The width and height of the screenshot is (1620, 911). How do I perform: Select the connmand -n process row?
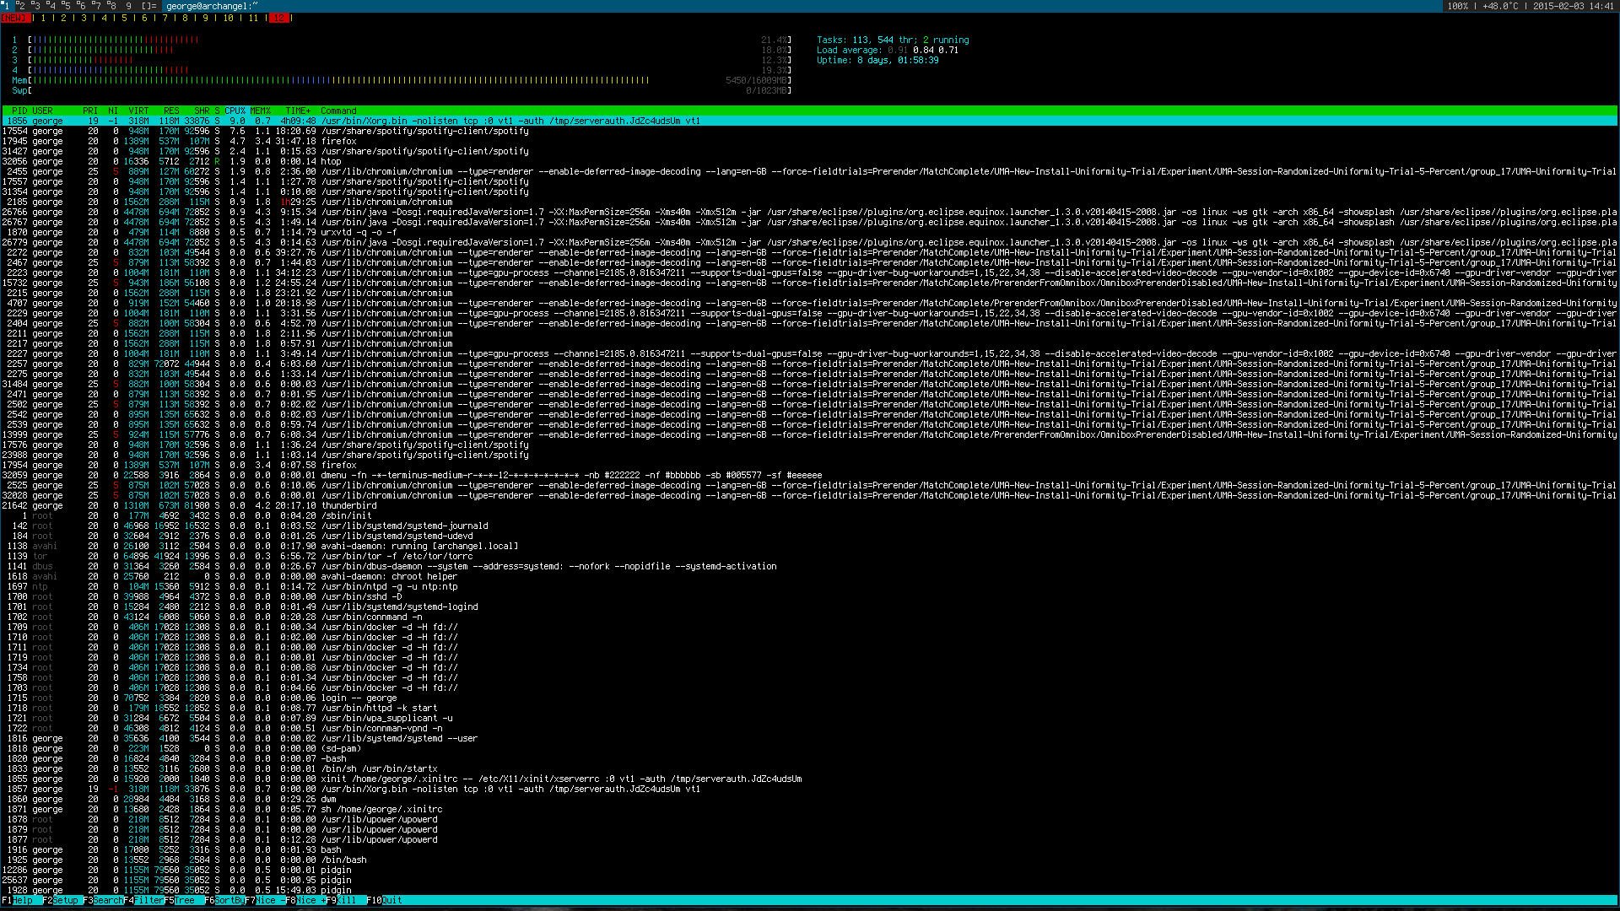(810, 617)
